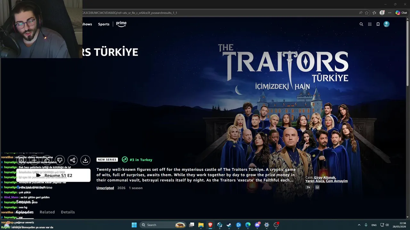Click the NEW SERIES badge

[x=107, y=160]
